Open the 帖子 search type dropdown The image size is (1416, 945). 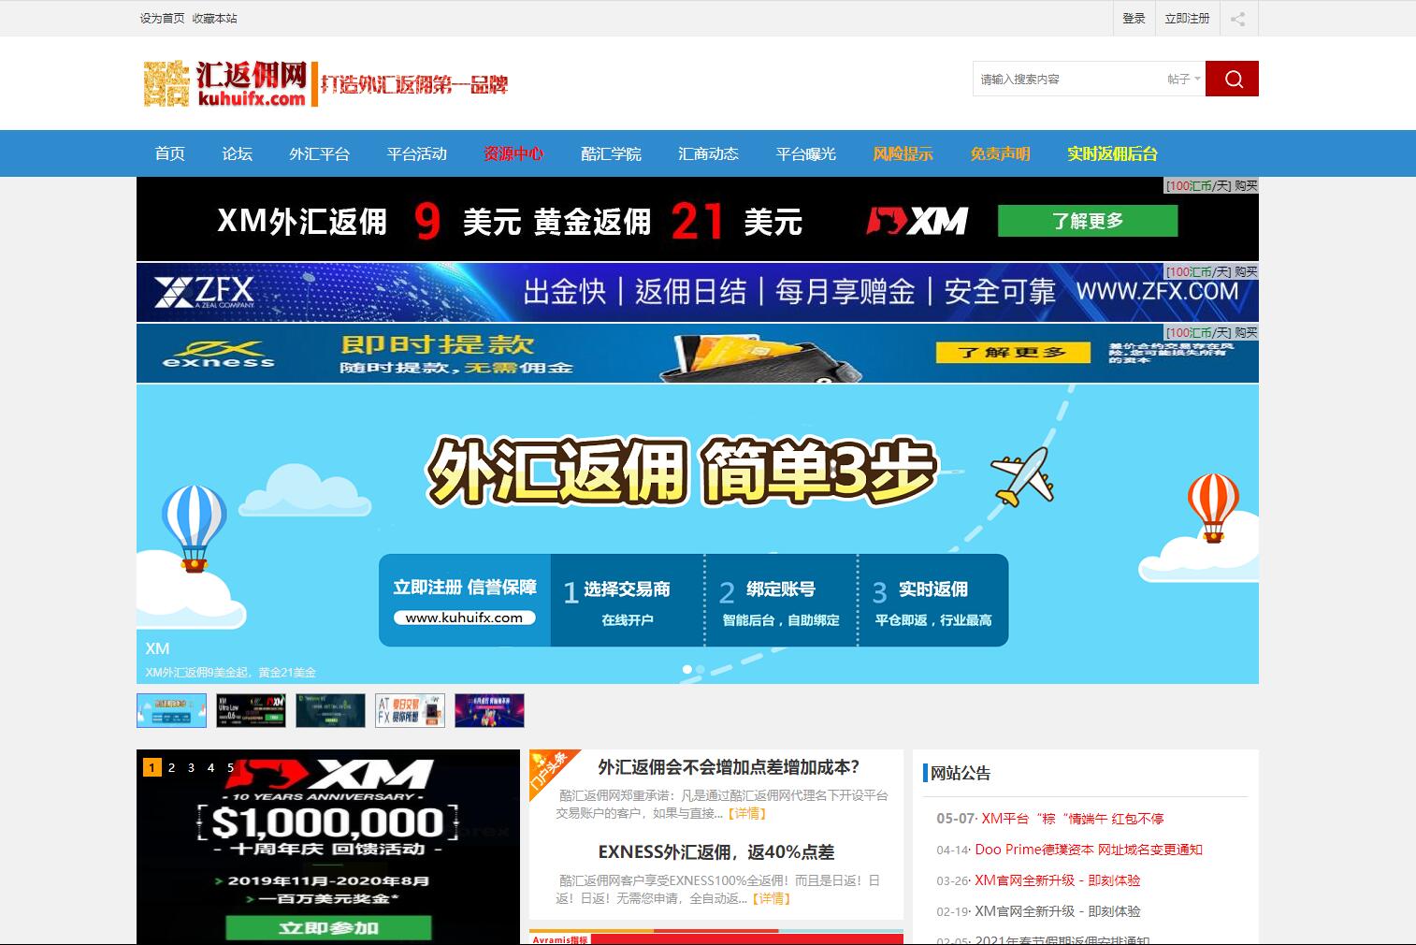(1183, 80)
